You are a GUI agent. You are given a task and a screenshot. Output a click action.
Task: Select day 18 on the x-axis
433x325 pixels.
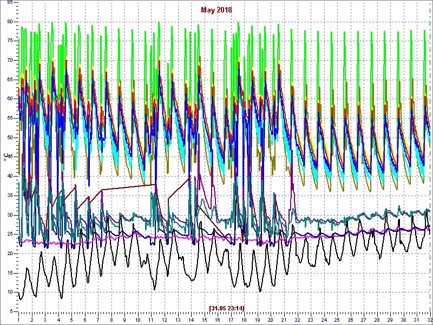pyautogui.click(x=244, y=319)
